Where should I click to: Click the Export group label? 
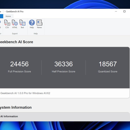tap(15, 34)
